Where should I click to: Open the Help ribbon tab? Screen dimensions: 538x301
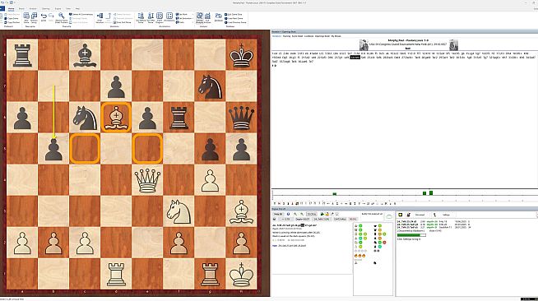coord(77,8)
